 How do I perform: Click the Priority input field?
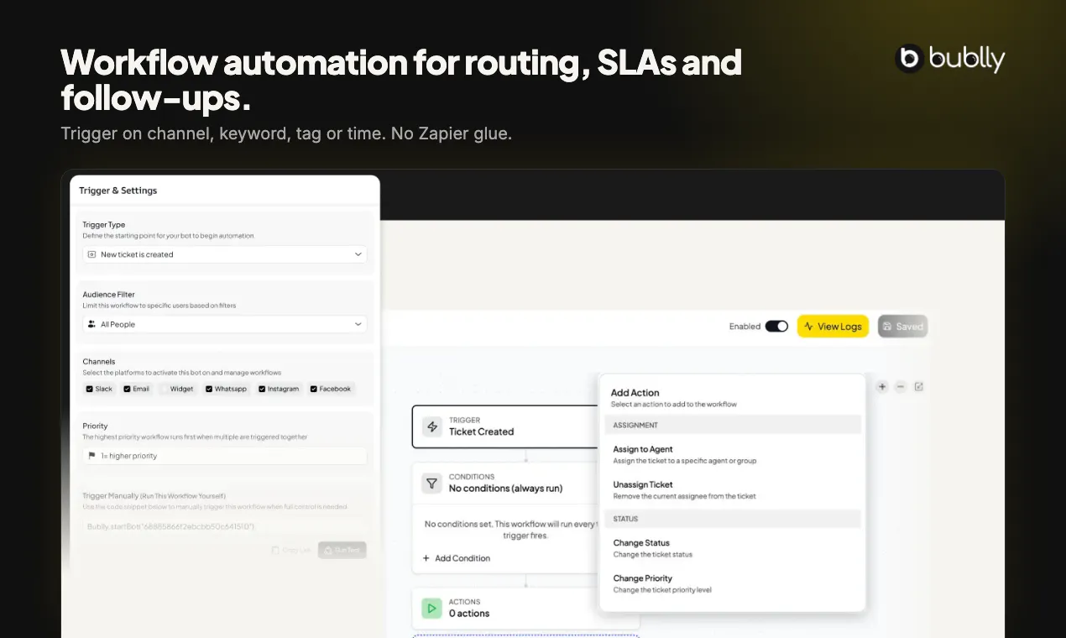[225, 456]
